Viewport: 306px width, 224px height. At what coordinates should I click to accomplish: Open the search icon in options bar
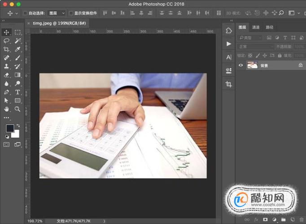pos(281,13)
